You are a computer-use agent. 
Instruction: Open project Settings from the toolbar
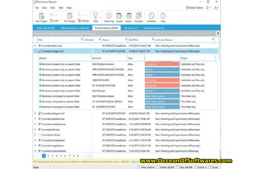83,21
